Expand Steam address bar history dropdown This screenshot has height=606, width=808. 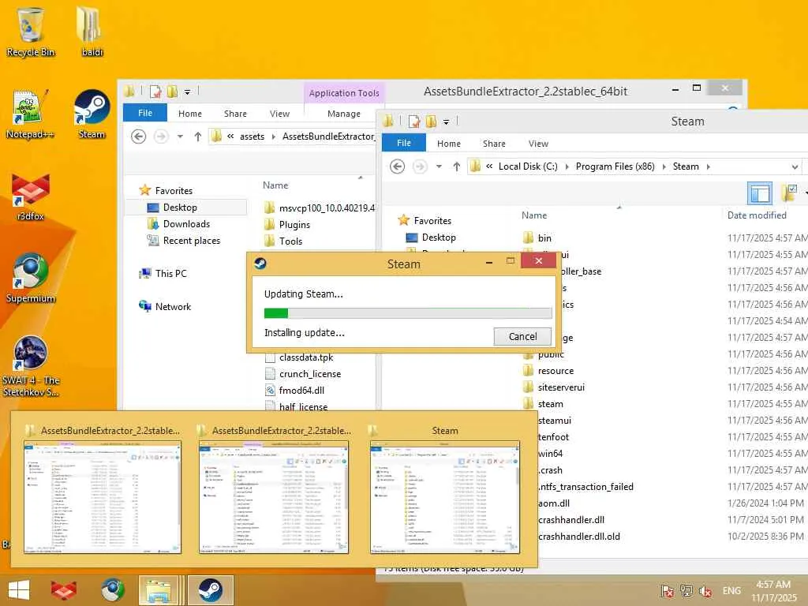[x=795, y=167]
